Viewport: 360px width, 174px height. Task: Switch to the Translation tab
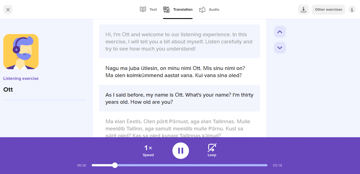click(x=178, y=10)
